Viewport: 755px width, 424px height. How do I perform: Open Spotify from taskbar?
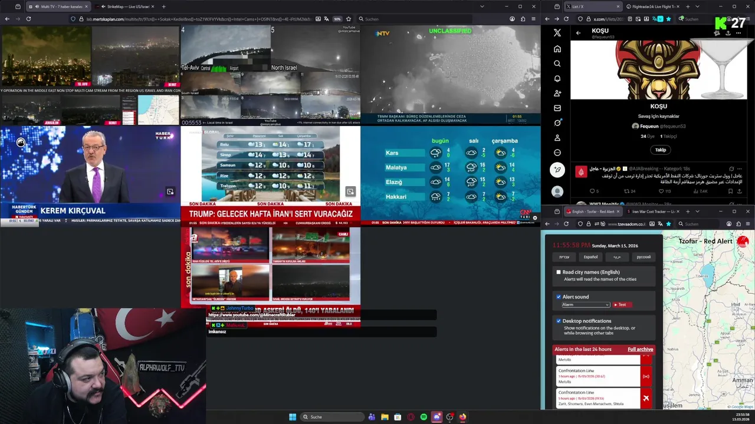[424, 417]
